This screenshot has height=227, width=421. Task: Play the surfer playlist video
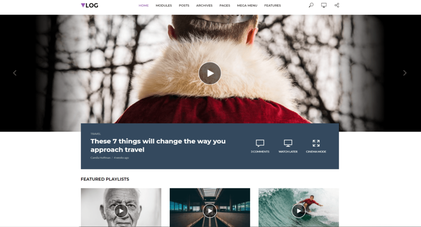click(298, 211)
